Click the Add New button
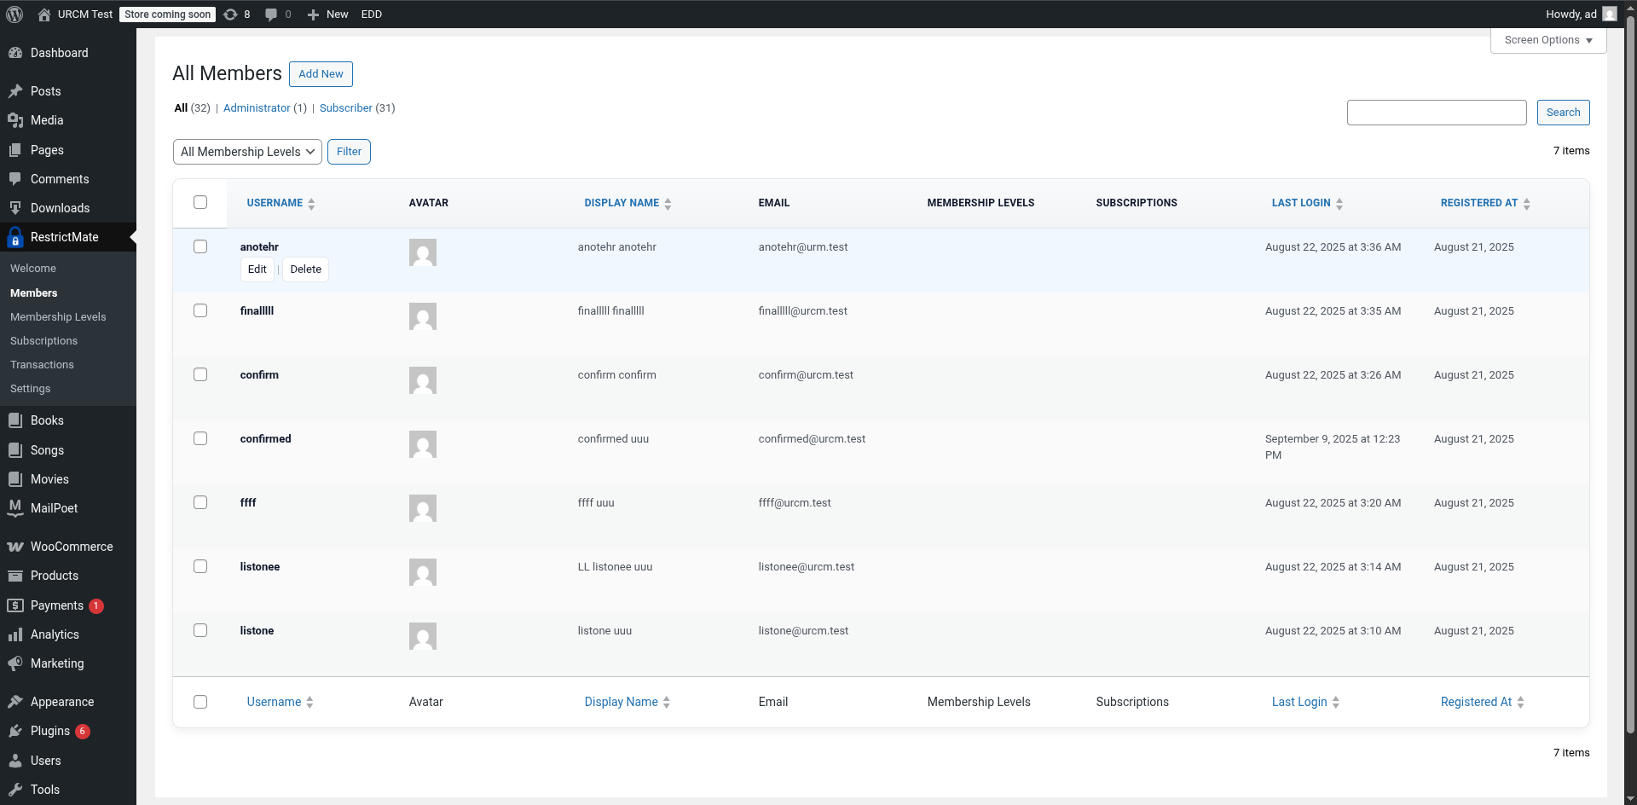Viewport: 1637px width, 805px height. click(321, 74)
